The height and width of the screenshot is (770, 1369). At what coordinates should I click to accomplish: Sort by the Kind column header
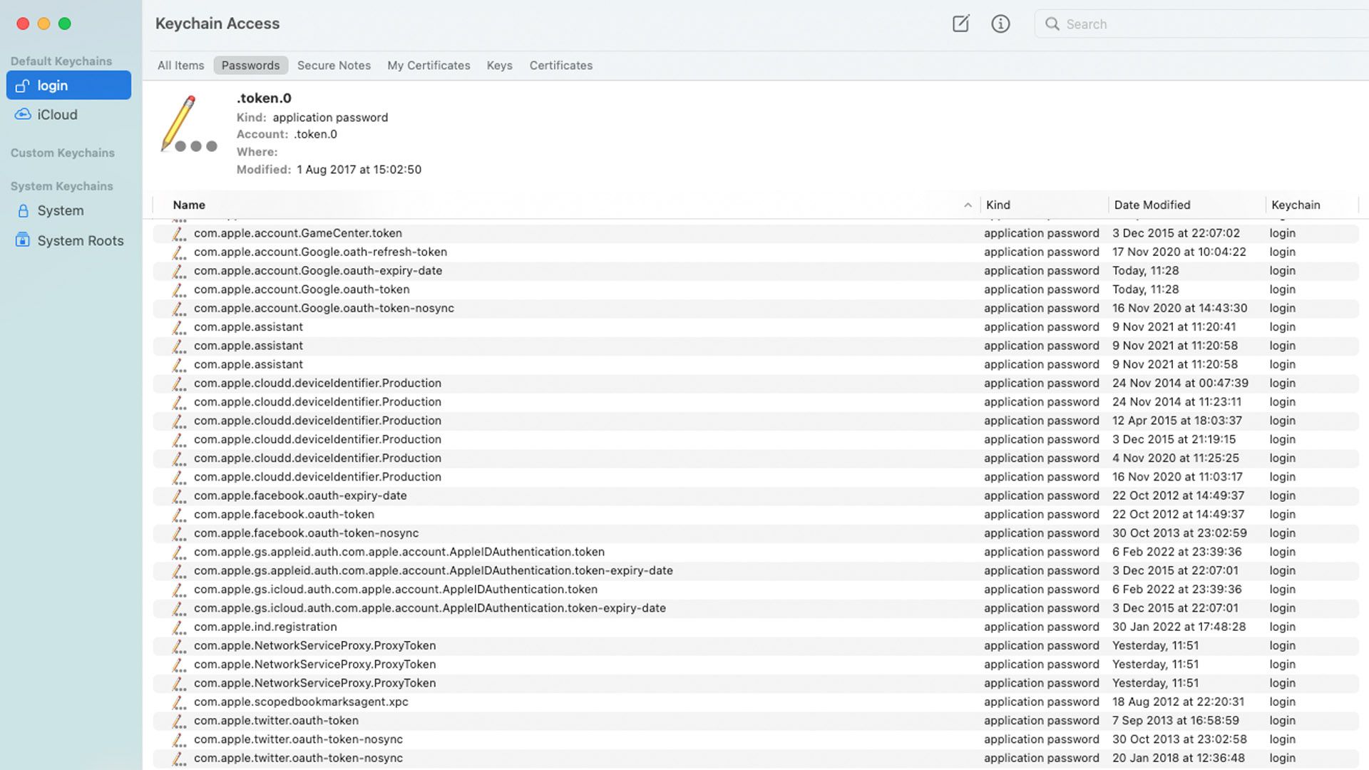coord(998,205)
